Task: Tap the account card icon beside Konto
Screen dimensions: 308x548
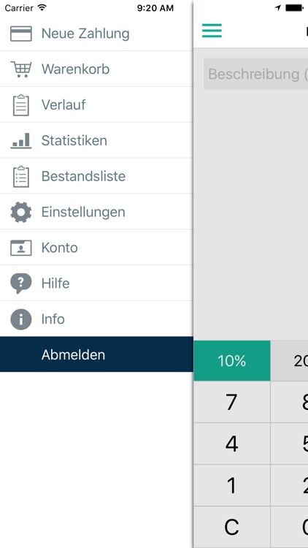Action: 21,248
